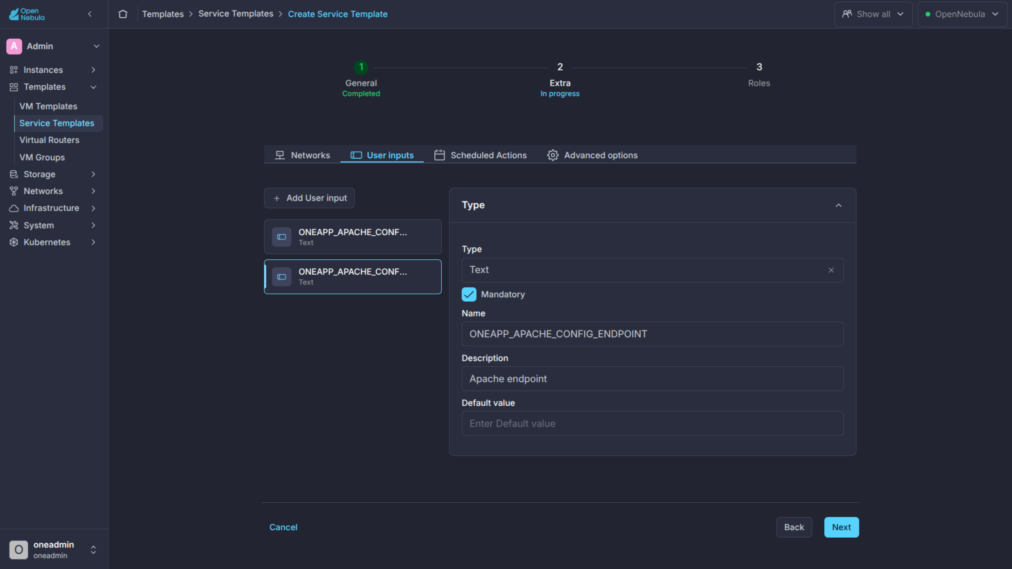Click Templates breadcrumb link
This screenshot has height=569, width=1012.
[163, 14]
